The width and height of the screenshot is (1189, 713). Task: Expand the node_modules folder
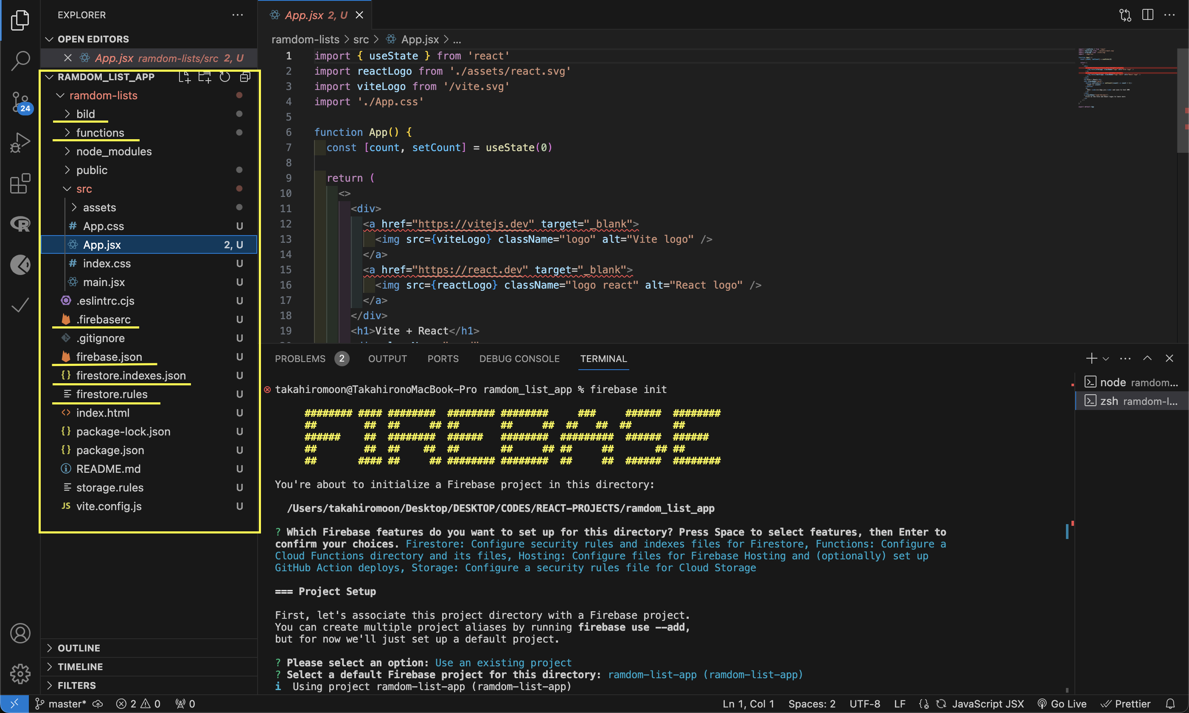pyautogui.click(x=114, y=152)
